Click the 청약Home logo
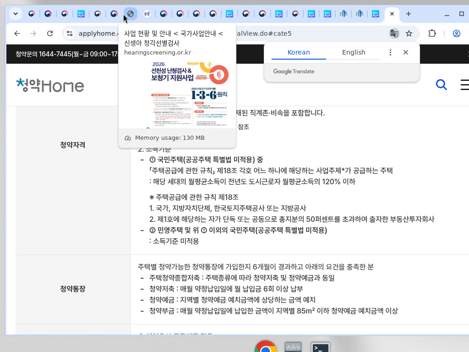Image resolution: width=469 pixels, height=352 pixels. 50,85
